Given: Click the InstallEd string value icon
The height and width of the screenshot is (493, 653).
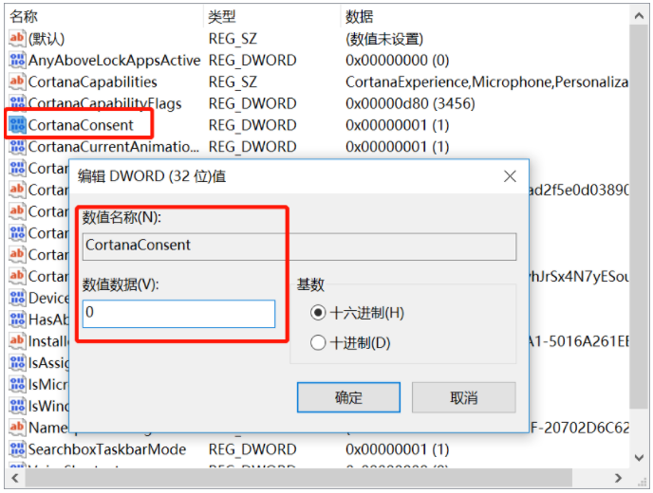Looking at the screenshot, I should (17, 340).
